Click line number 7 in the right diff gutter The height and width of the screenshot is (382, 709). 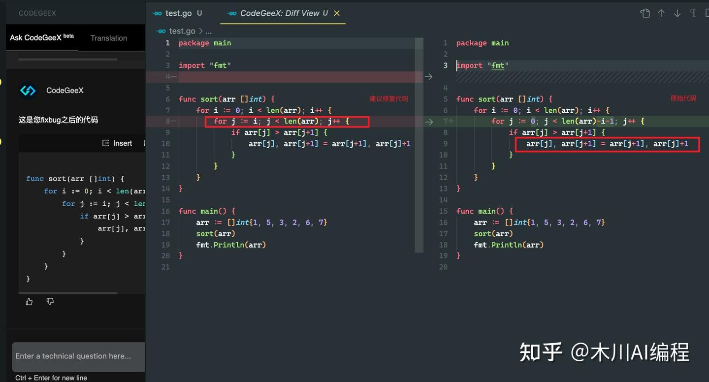(x=445, y=121)
